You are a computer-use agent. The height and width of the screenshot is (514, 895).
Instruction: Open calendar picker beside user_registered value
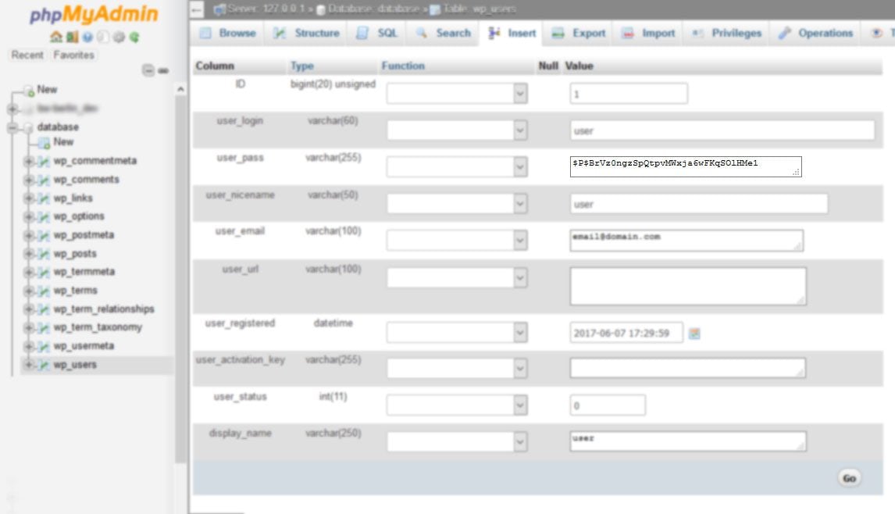(x=694, y=334)
